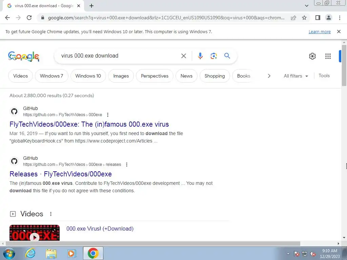347x260 pixels.
Task: Open Google search settings gear
Action: 312,56
